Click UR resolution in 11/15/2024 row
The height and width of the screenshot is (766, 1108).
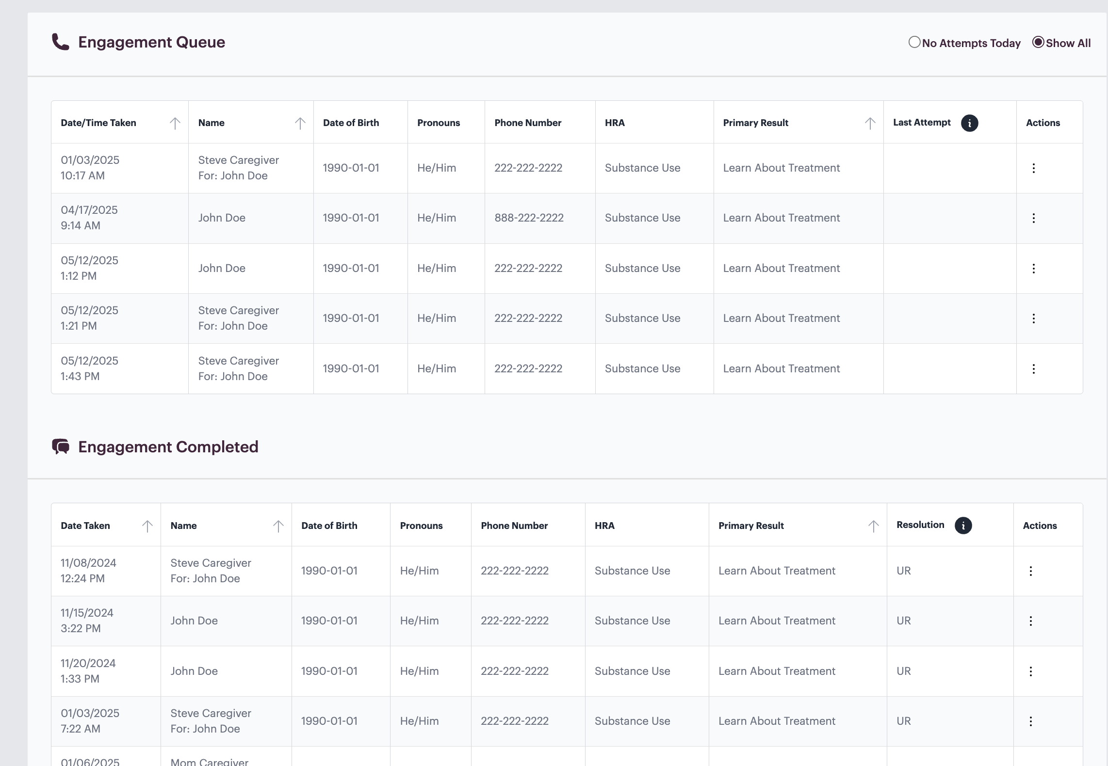point(904,621)
